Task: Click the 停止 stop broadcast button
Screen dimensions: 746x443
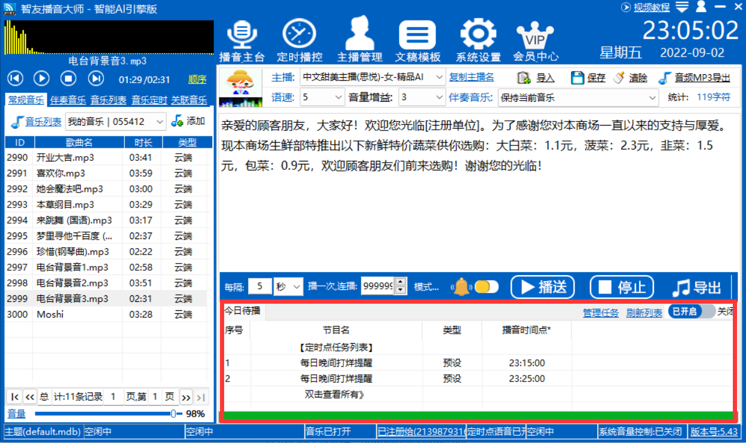Action: coord(622,287)
